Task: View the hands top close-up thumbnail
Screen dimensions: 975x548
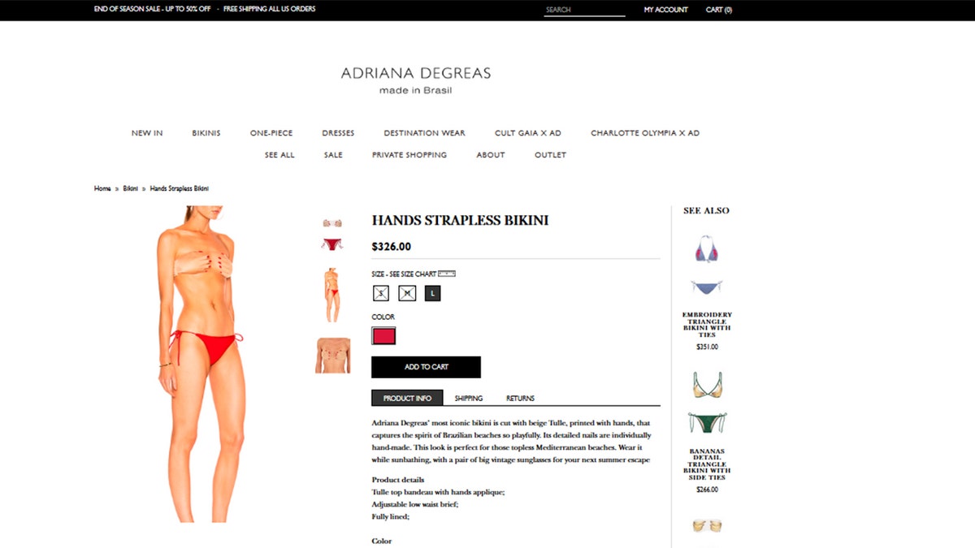Action: [333, 355]
